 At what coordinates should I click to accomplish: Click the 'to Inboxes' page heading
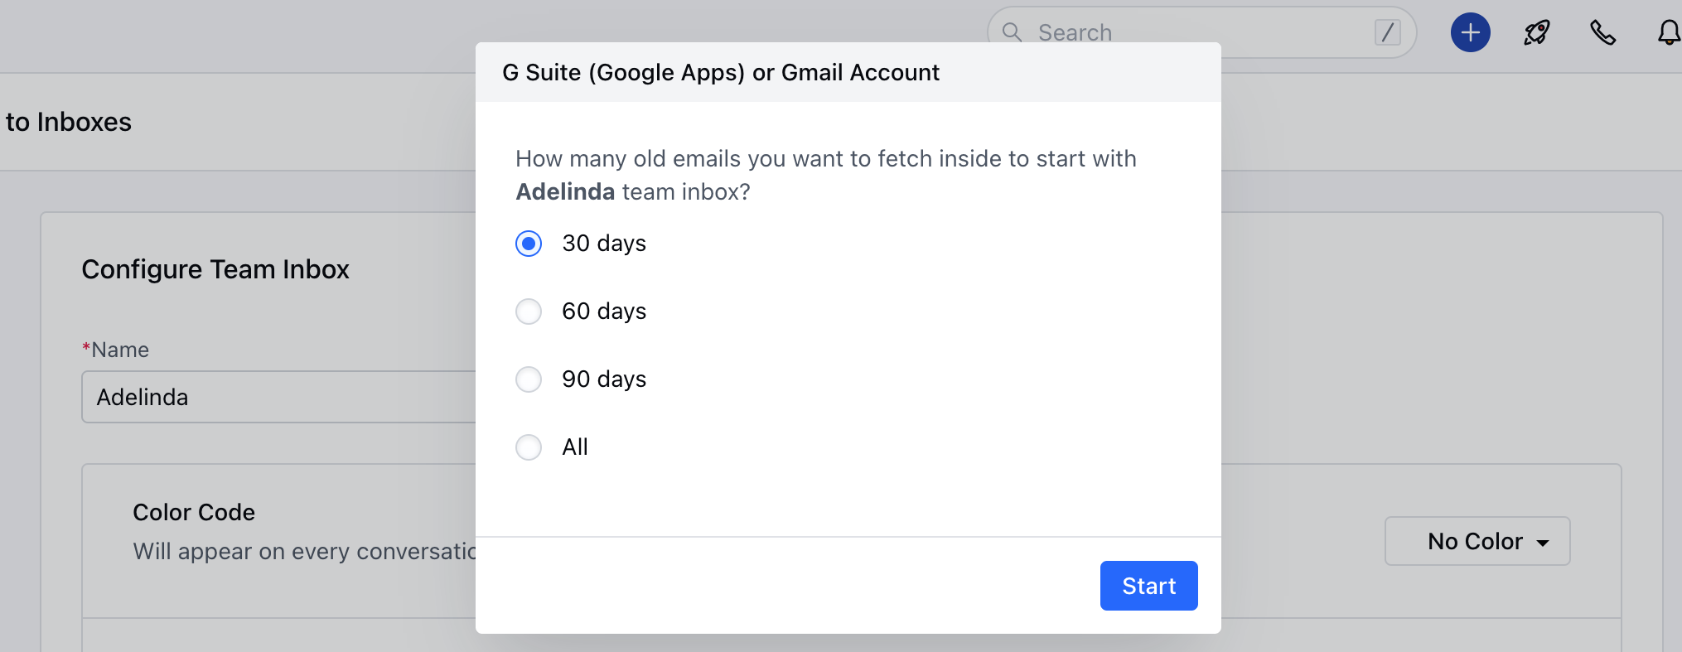click(x=69, y=123)
